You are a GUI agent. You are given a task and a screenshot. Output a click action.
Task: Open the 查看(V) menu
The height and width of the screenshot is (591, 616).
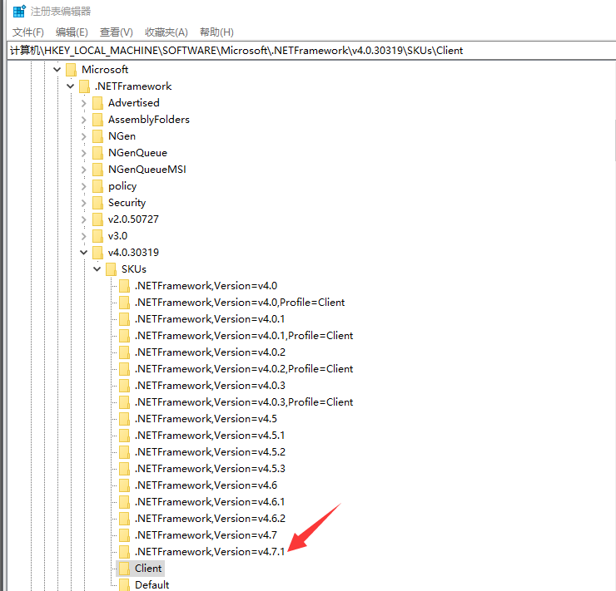117,32
